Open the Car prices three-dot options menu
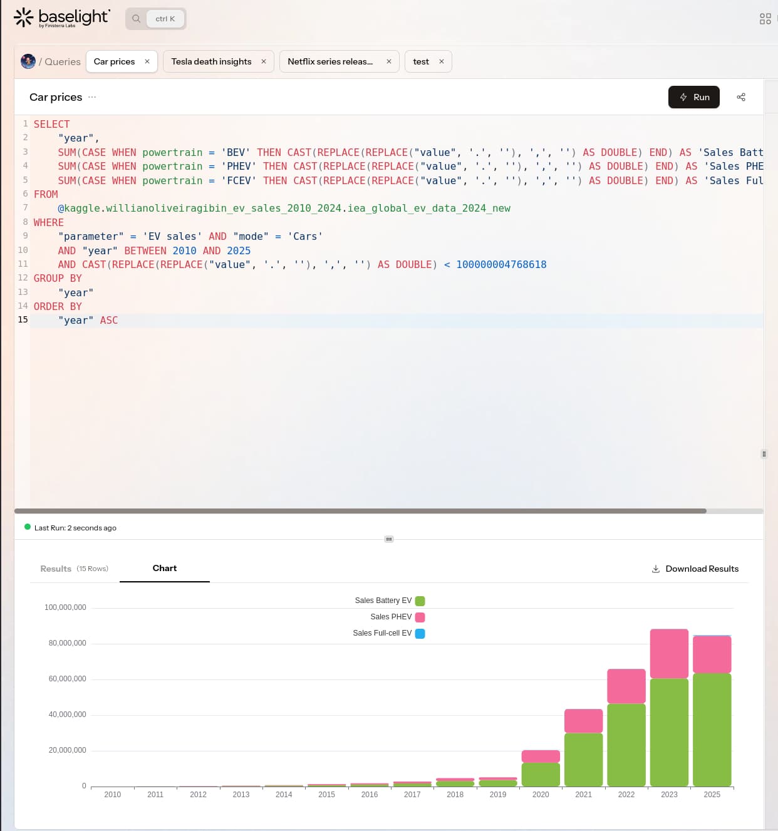 92,97
